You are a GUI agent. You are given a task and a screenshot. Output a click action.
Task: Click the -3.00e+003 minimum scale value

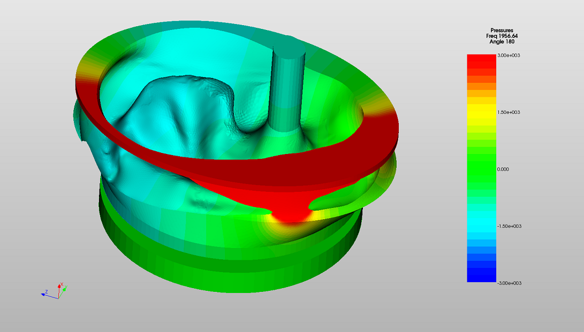[509, 283]
